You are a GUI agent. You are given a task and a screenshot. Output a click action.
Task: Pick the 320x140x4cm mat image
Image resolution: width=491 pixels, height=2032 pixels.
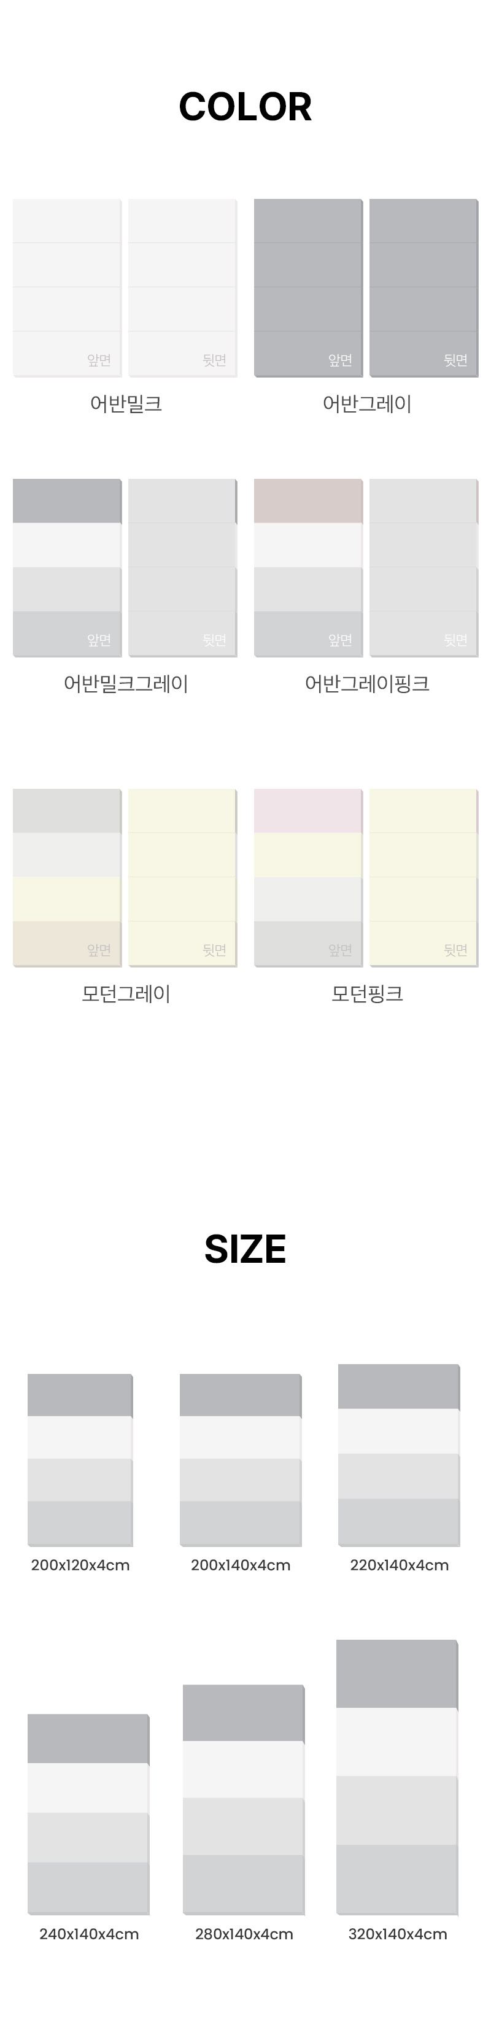(x=397, y=1777)
